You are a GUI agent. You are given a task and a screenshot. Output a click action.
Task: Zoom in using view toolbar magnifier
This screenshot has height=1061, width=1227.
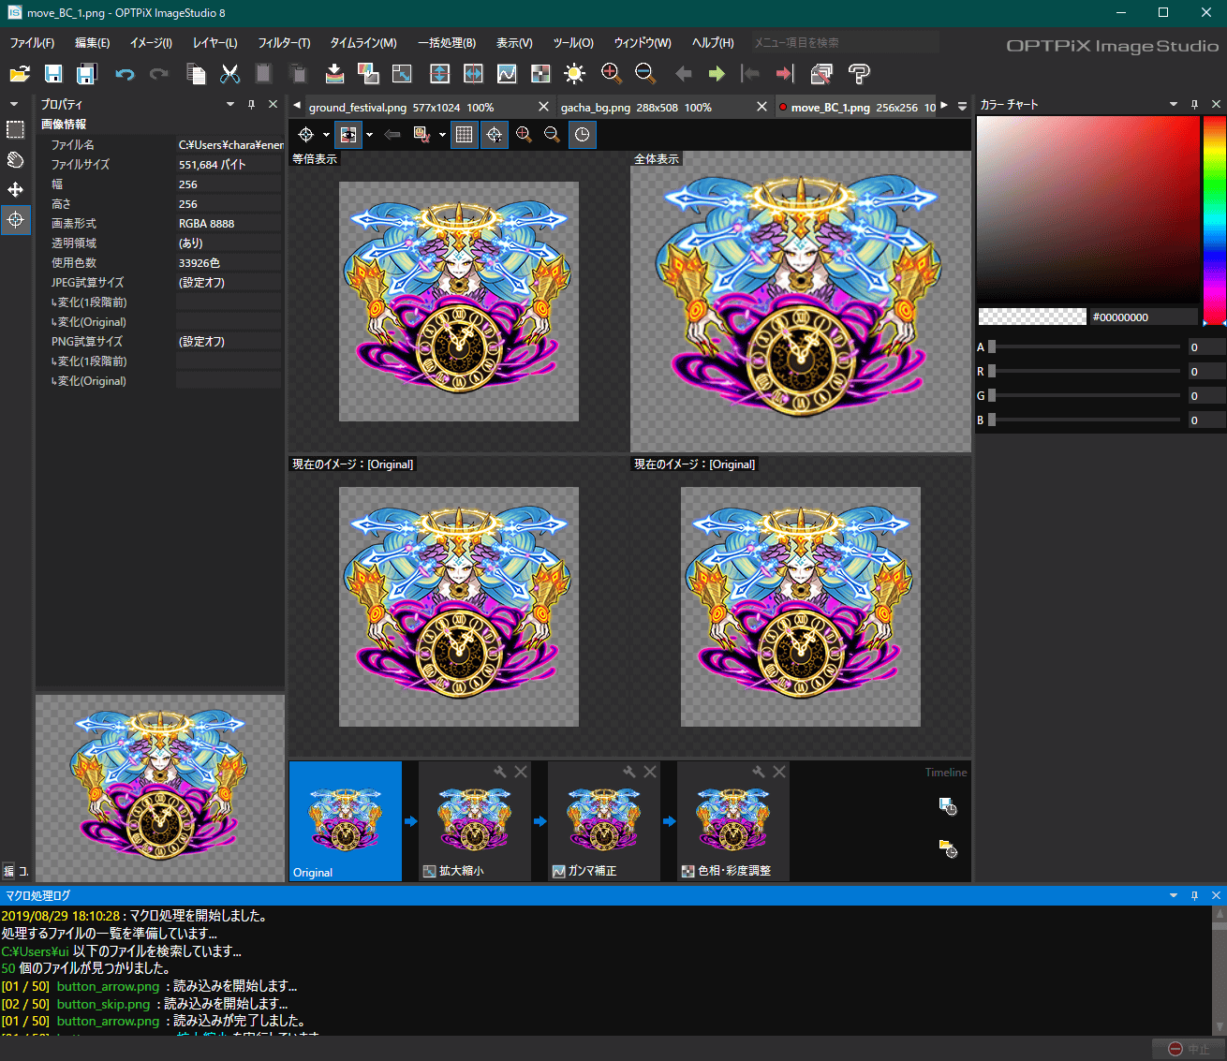pos(524,135)
